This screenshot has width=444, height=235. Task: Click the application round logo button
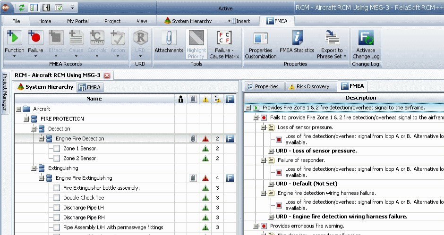click(6, 8)
